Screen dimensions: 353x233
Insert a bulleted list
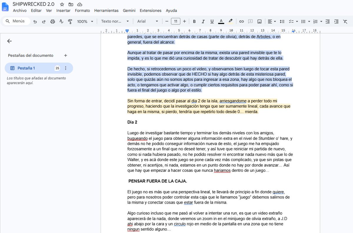(x=303, y=21)
